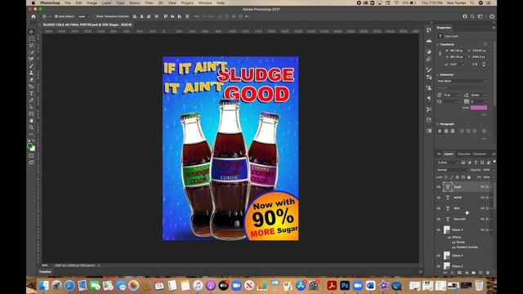Screen dimensions: 523x294
Task: Click Add layer mask icon
Action: pos(459,273)
